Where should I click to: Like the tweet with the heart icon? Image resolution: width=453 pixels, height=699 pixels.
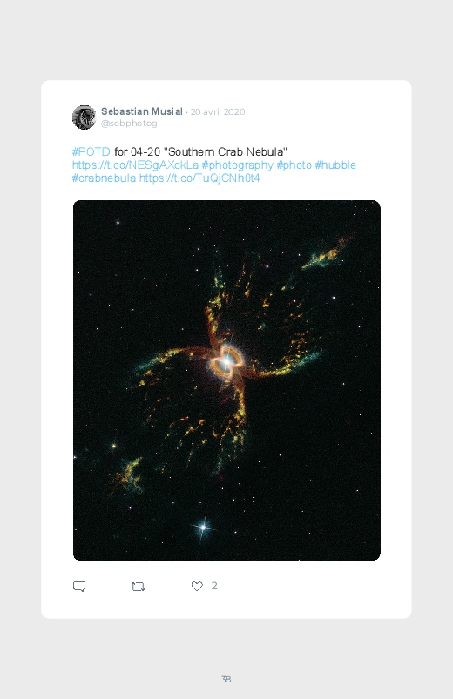click(x=197, y=586)
